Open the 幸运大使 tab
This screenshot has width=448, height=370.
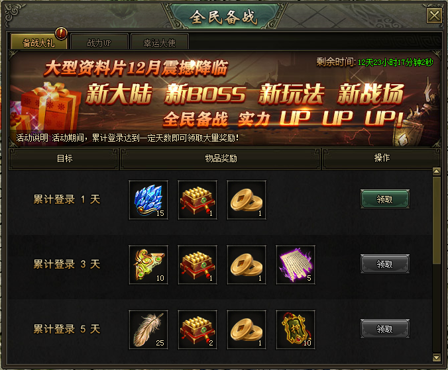point(159,42)
